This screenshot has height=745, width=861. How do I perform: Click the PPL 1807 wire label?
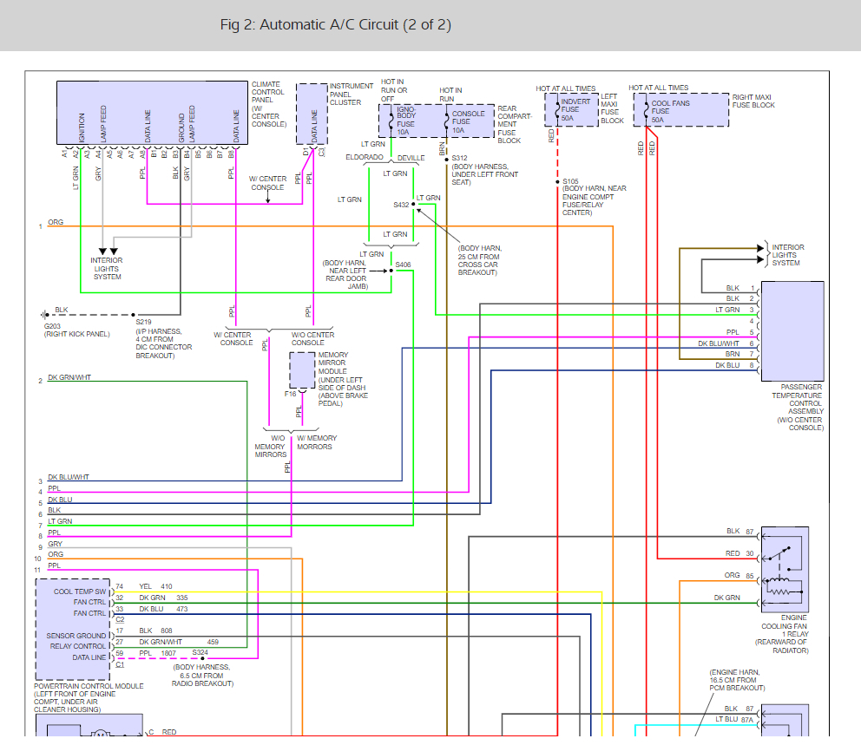[x=157, y=653]
